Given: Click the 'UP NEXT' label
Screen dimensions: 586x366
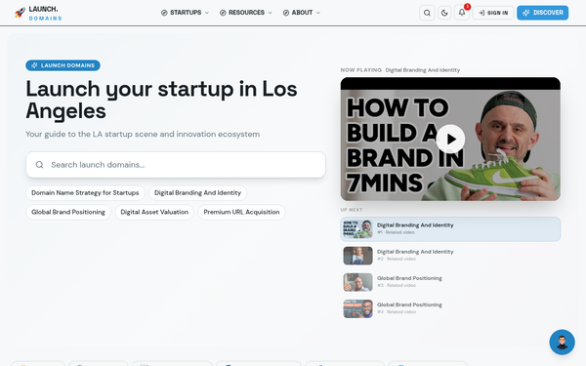Looking at the screenshot, I should pos(352,210).
